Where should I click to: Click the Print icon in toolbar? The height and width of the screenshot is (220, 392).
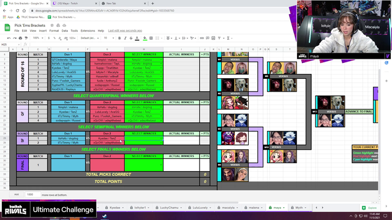(20, 38)
